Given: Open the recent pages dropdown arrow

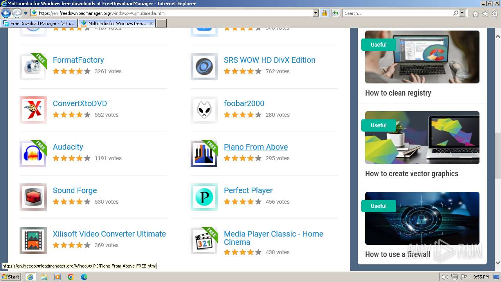Looking at the screenshot, I should click(x=25, y=13).
